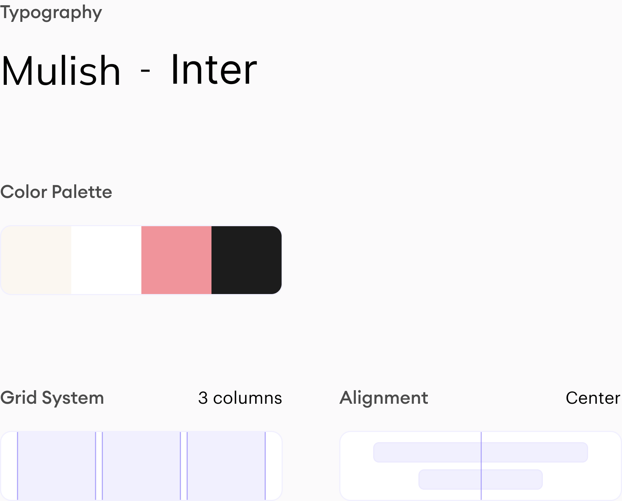The width and height of the screenshot is (622, 501).
Task: Open the Center alignment setting
Action: click(593, 398)
